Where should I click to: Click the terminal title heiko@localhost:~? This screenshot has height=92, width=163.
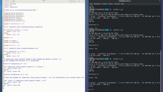click(x=125, y=1)
